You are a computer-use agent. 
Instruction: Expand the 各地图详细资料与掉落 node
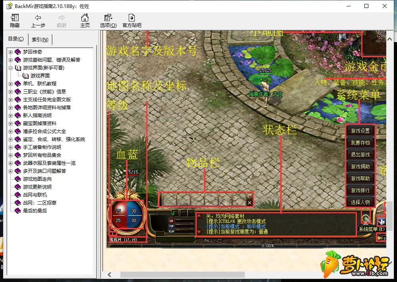coord(10,108)
